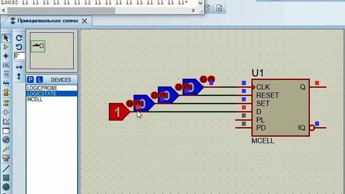Select the Probe mode tool
Viewport: 345px width, 194px height.
(x=6, y=149)
